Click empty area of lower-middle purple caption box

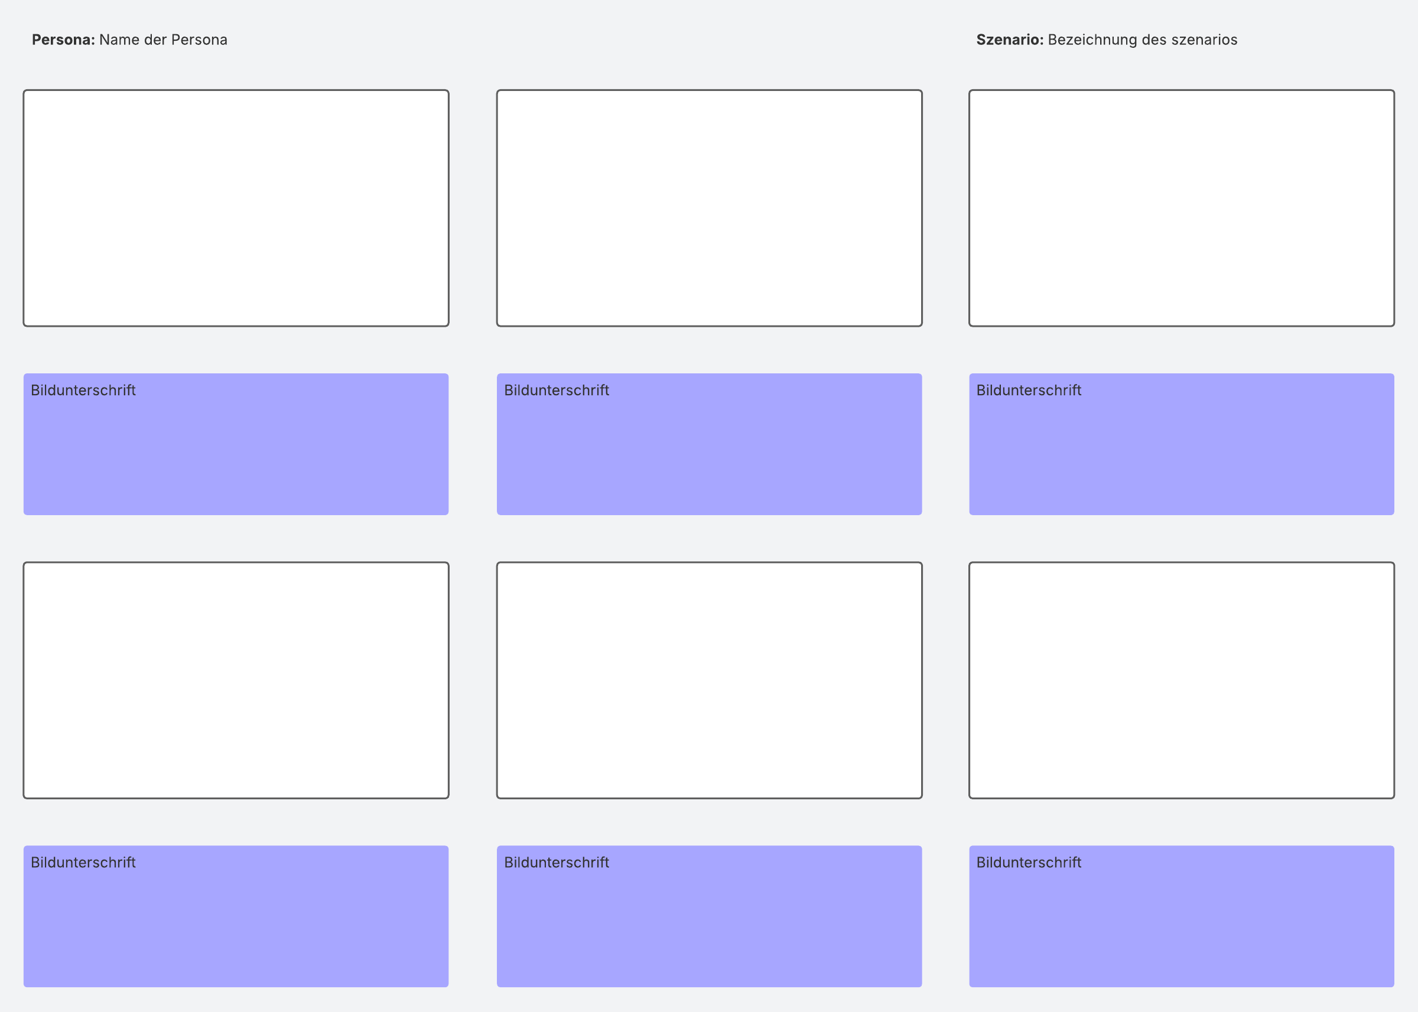coord(709,933)
